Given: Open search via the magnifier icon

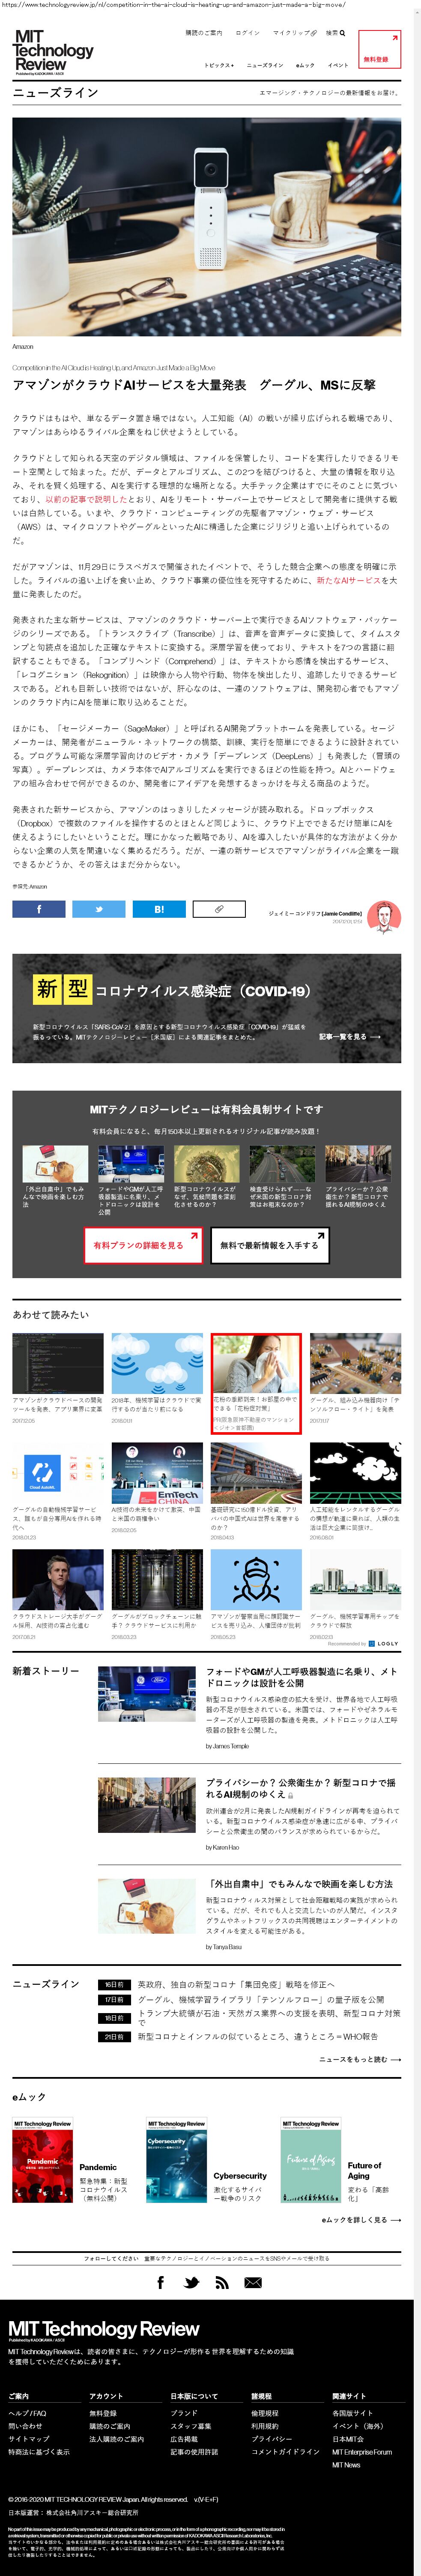Looking at the screenshot, I should point(342,33).
